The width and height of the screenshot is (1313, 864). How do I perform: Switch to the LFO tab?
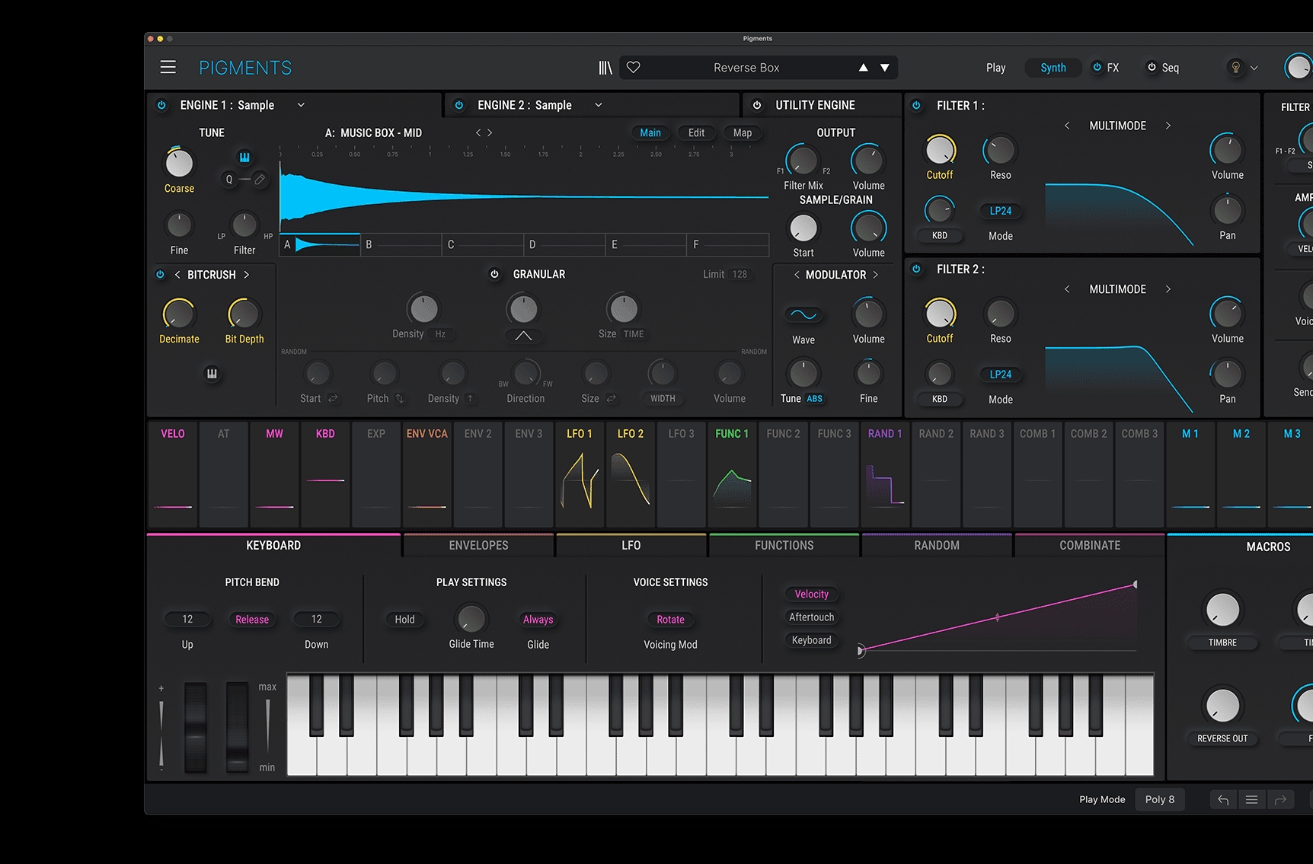point(631,545)
